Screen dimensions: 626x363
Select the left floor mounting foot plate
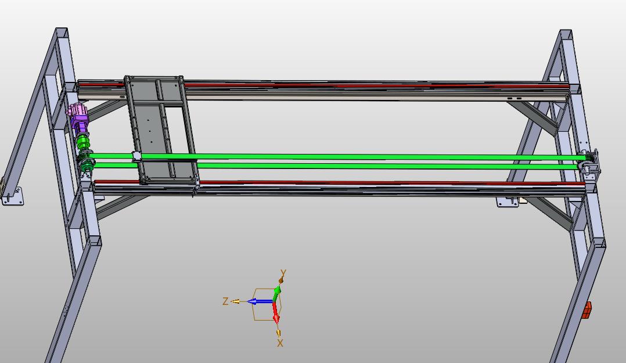click(x=12, y=196)
